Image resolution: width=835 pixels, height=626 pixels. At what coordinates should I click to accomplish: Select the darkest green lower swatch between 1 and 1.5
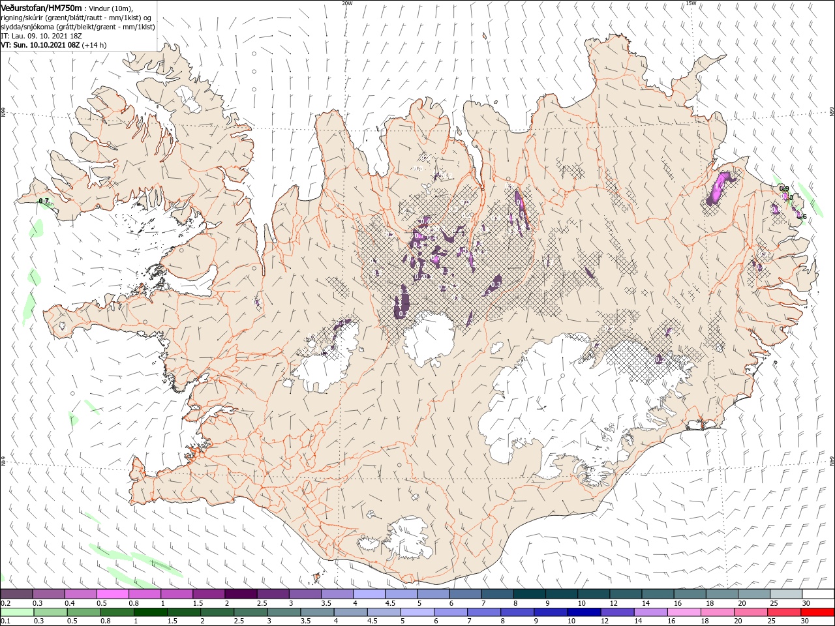(x=151, y=612)
